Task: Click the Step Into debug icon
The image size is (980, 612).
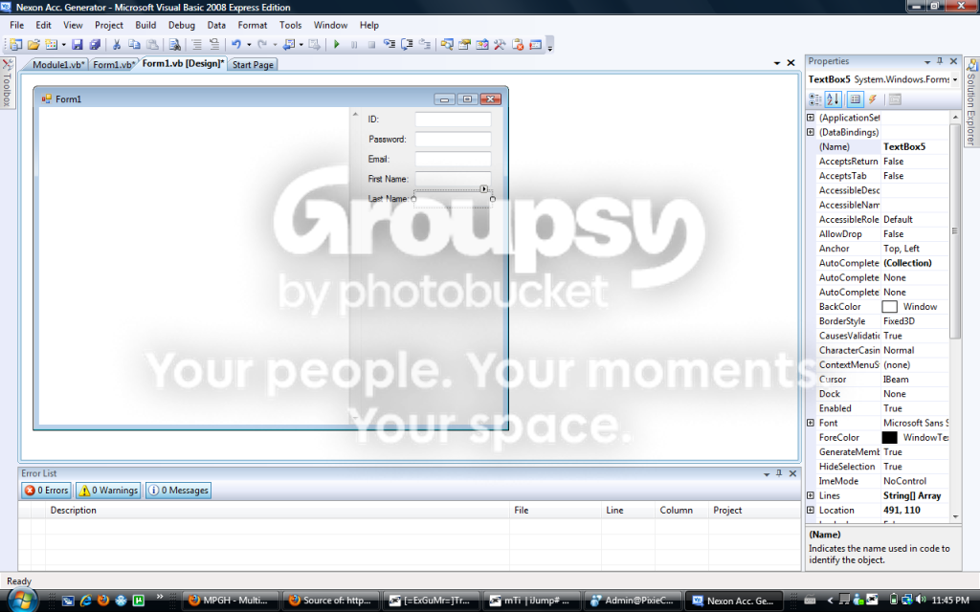Action: pyautogui.click(x=390, y=44)
